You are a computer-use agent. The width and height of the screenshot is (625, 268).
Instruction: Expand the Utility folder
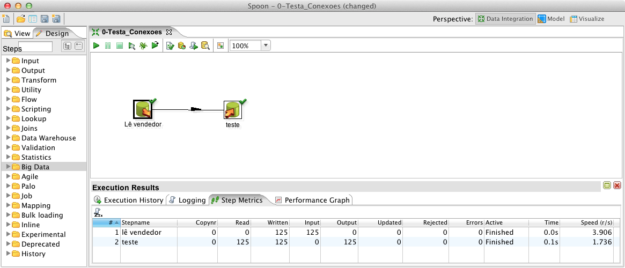tap(9, 90)
